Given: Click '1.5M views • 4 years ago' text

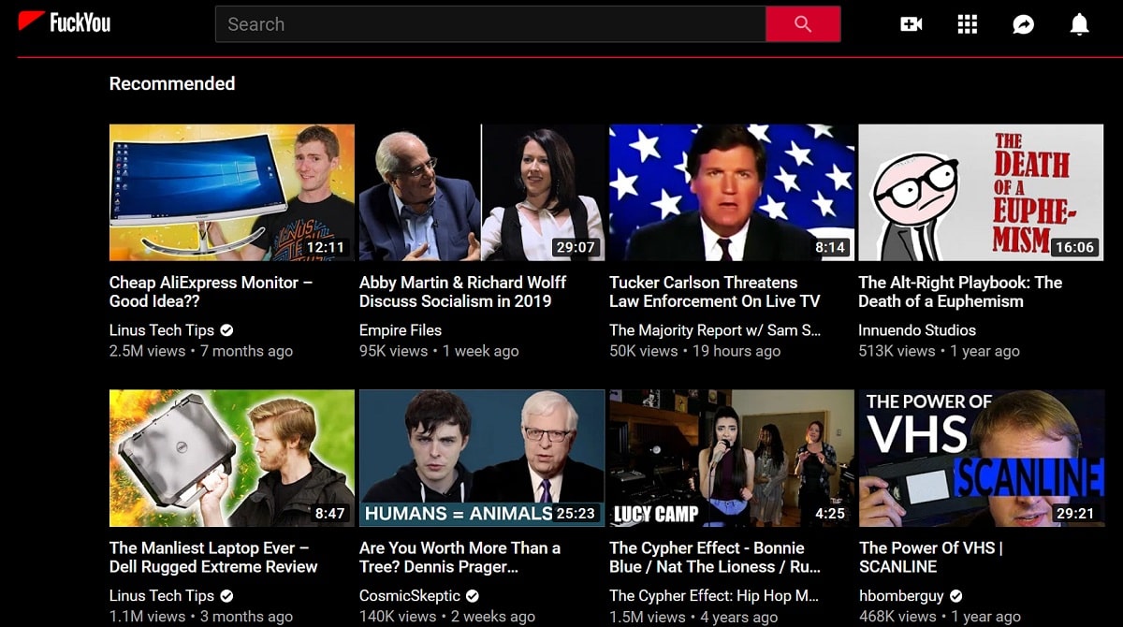Looking at the screenshot, I should coord(693,617).
